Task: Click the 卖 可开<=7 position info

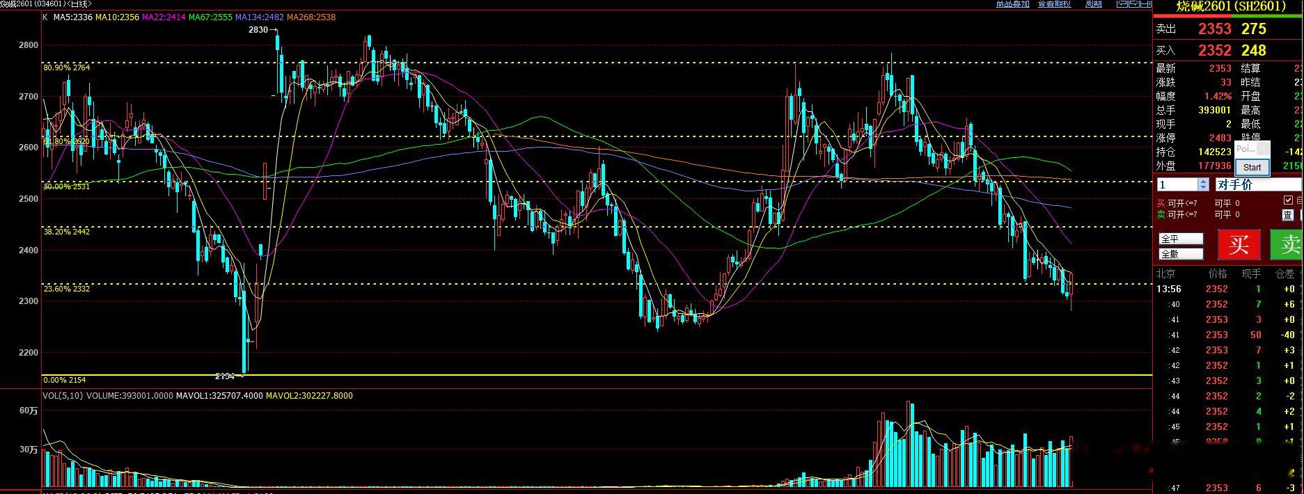Action: pos(1177,215)
